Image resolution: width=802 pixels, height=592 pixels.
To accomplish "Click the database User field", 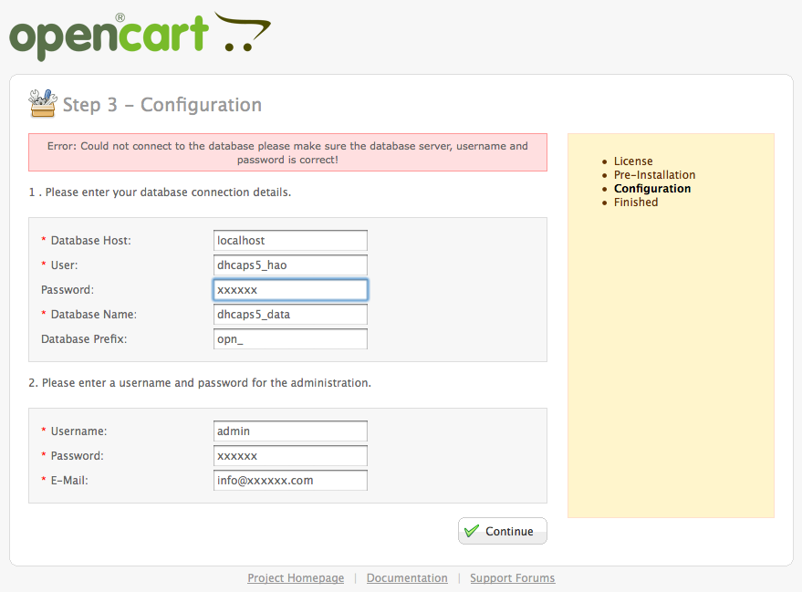I will 290,265.
